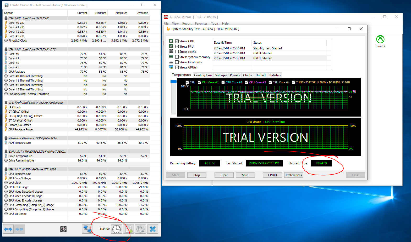411x242 pixels.
Task: Click chip icon of NVIDIA GeForce GTX 1080 group
Action: 6,169
